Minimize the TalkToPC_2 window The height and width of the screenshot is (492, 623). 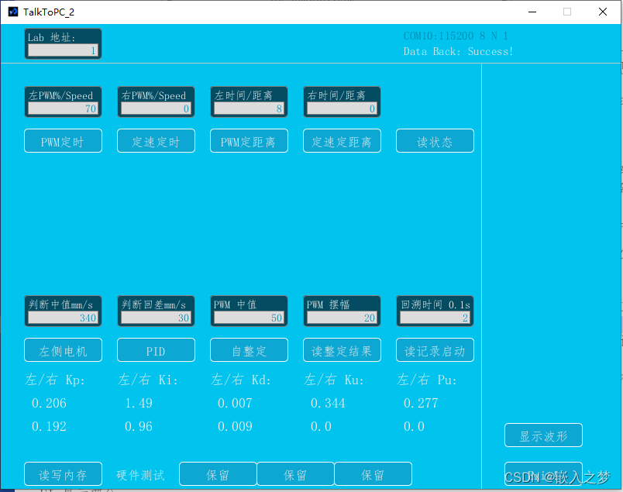[532, 12]
